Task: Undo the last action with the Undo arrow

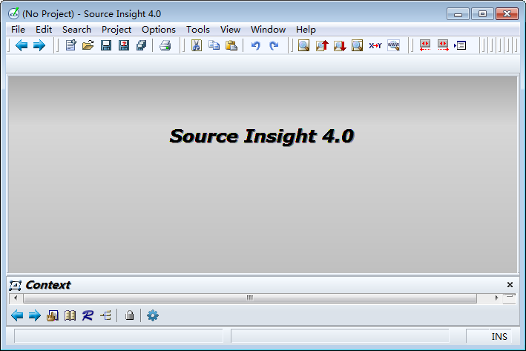Action: coord(256,45)
